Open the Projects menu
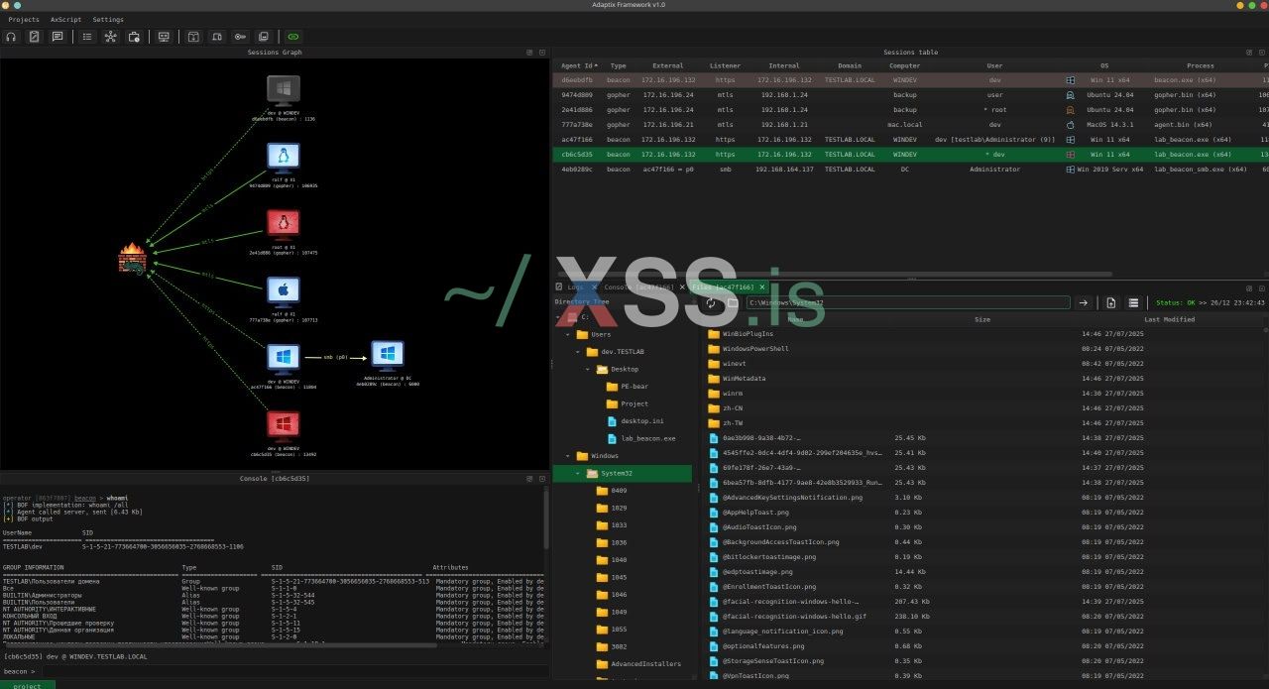 24,20
